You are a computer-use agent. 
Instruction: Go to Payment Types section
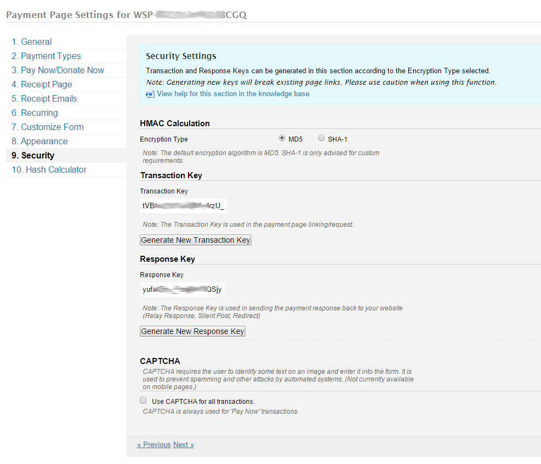pyautogui.click(x=46, y=56)
